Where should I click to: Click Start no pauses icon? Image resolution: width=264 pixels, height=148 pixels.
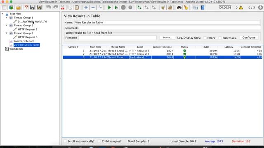(x=116, y=7)
